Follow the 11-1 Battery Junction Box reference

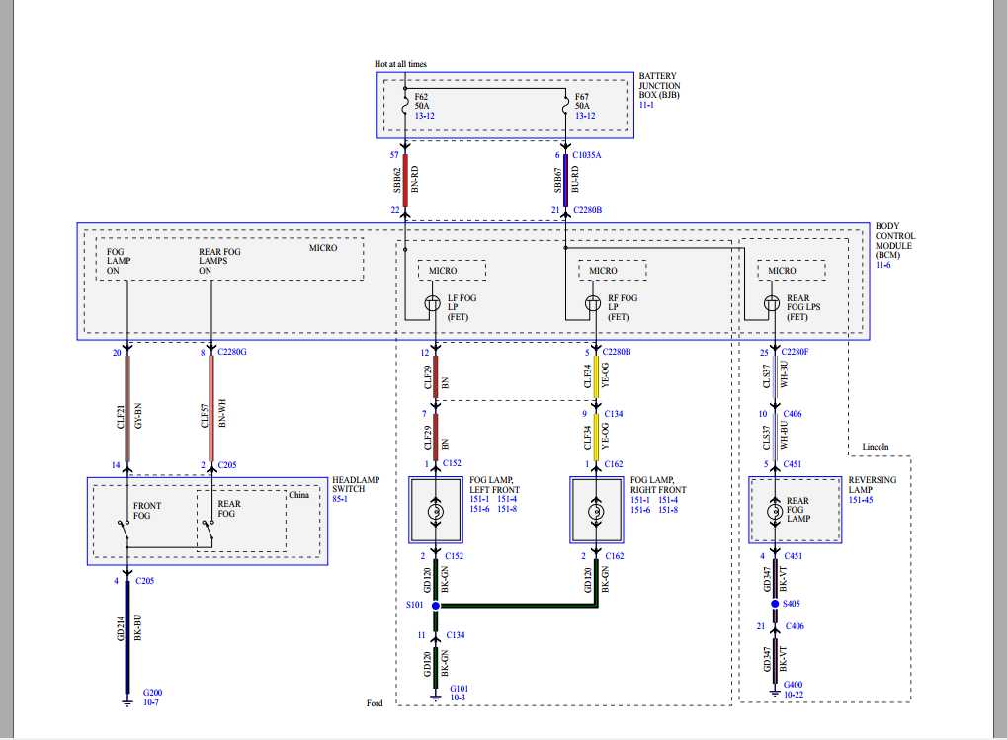pyautogui.click(x=646, y=105)
